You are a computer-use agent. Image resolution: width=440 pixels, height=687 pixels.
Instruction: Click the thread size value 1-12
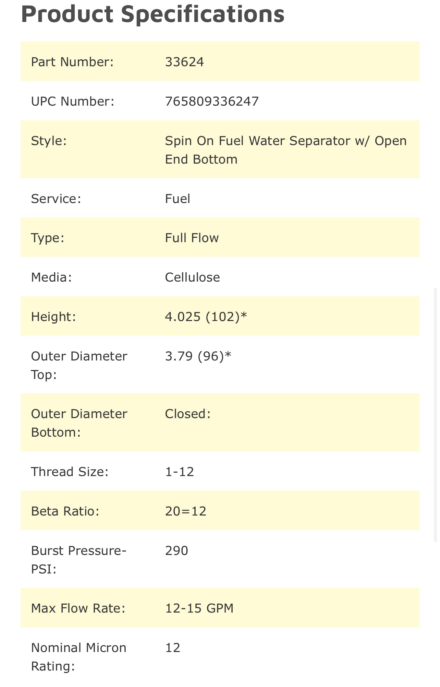[x=180, y=472]
